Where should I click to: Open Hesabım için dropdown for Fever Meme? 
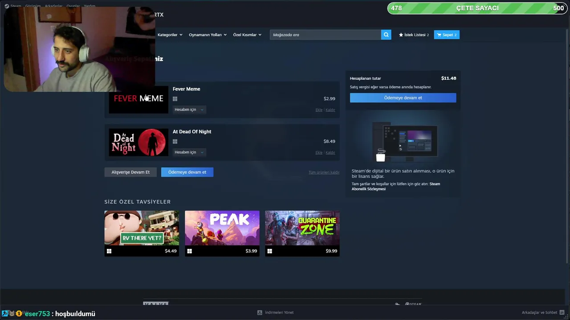tap(189, 109)
